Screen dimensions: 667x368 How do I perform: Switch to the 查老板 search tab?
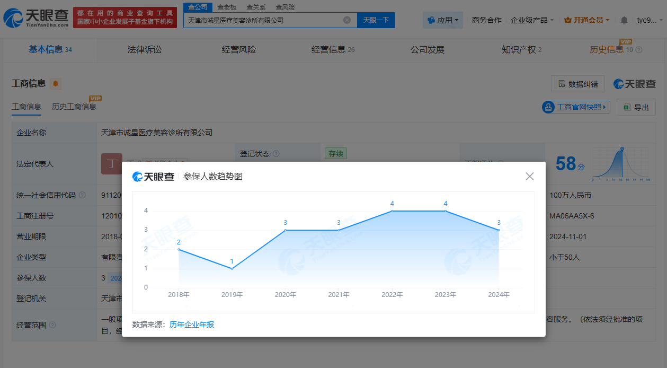[227, 7]
